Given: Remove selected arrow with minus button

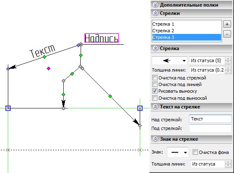Looking at the screenshot, I should (x=227, y=34).
